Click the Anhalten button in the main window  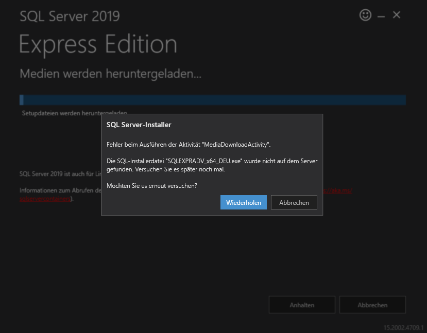pyautogui.click(x=302, y=305)
